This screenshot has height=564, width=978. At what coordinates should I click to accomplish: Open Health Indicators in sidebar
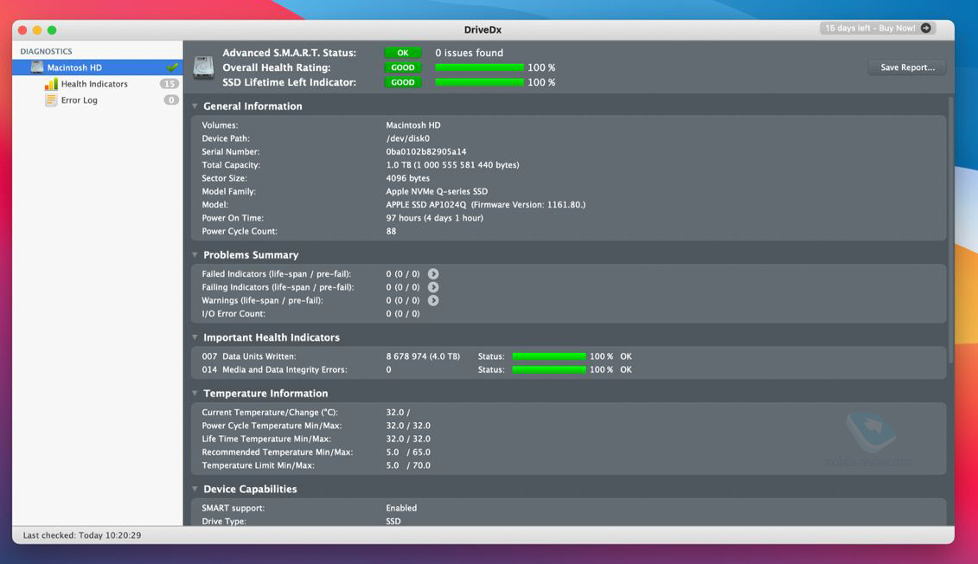coord(94,84)
